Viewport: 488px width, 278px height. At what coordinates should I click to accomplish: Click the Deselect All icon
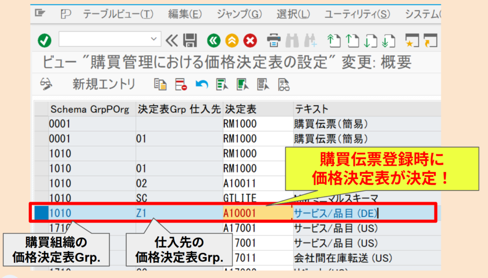pyautogui.click(x=263, y=84)
